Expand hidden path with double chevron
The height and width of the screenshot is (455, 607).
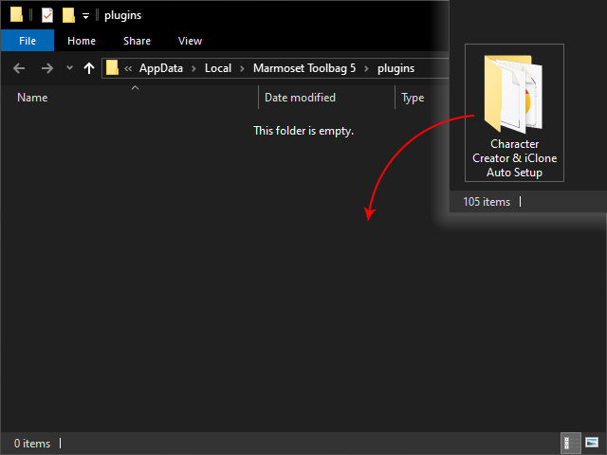pos(128,69)
